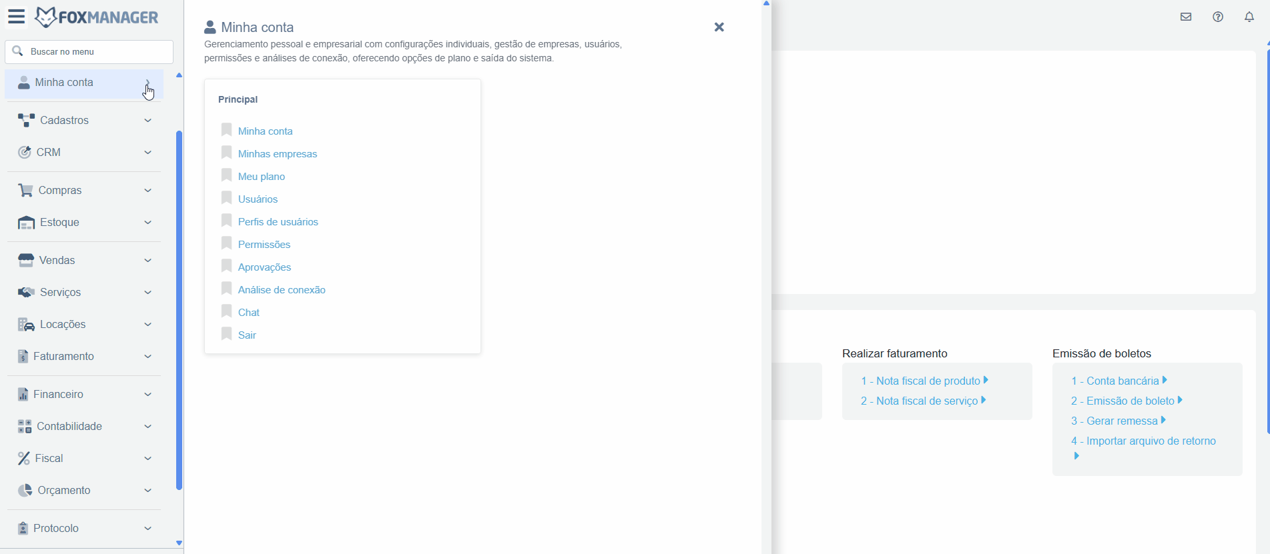
Task: Click the Sair logout link
Action: pyautogui.click(x=247, y=335)
